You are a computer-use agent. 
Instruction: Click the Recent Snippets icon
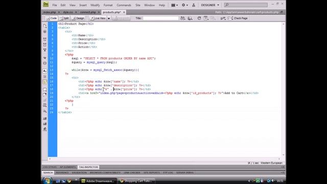[x=45, y=106]
